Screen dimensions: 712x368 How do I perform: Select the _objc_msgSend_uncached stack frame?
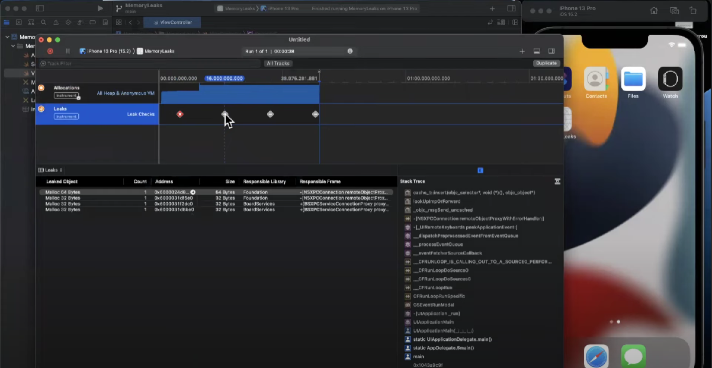point(443,210)
